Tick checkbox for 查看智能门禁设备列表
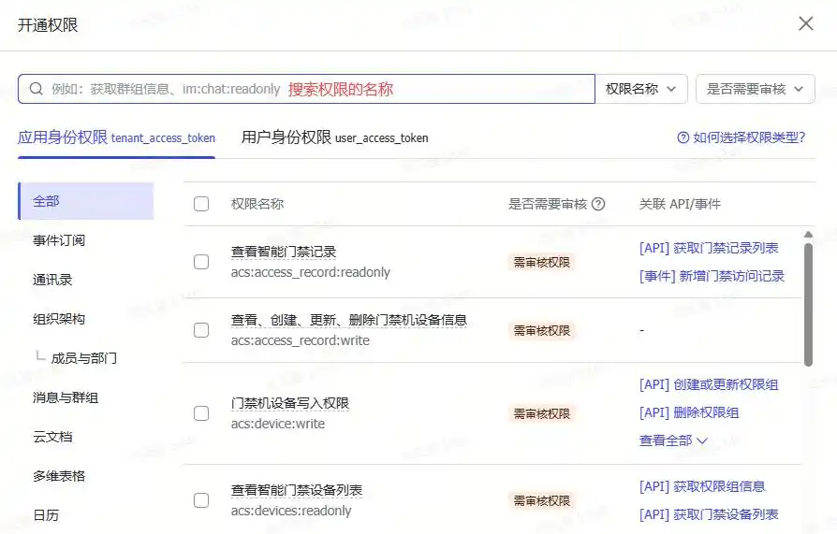 [201, 500]
